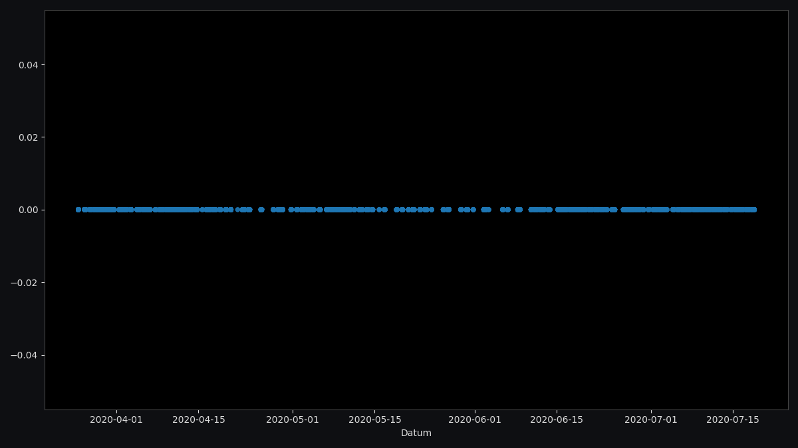Screen dimensions: 798x448
Task: Select the data point above 2020-07-15 tick
Action: click(733, 210)
